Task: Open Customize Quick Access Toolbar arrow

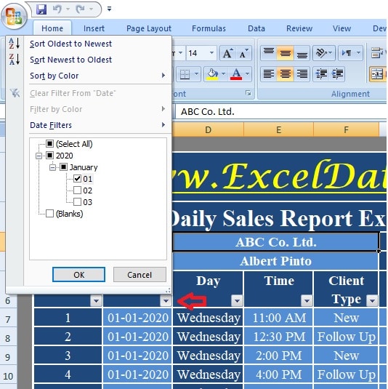Action: (x=109, y=9)
